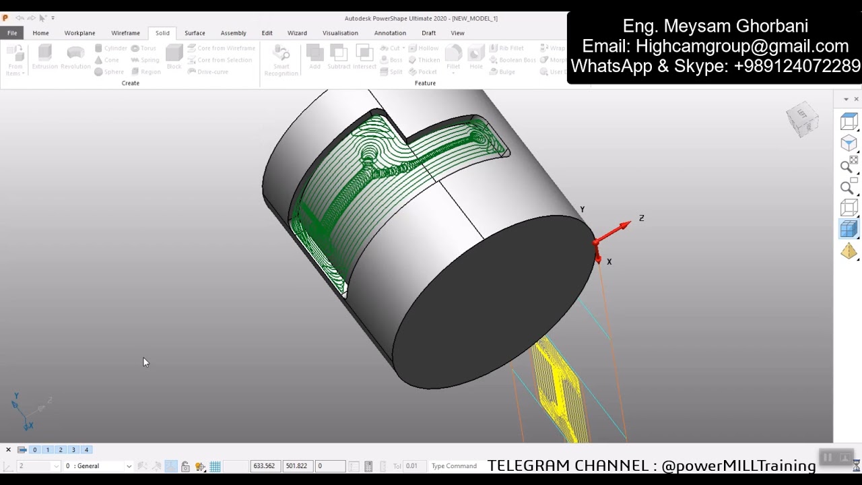
Task: Click the X coordinate field 633.562
Action: pyautogui.click(x=265, y=466)
